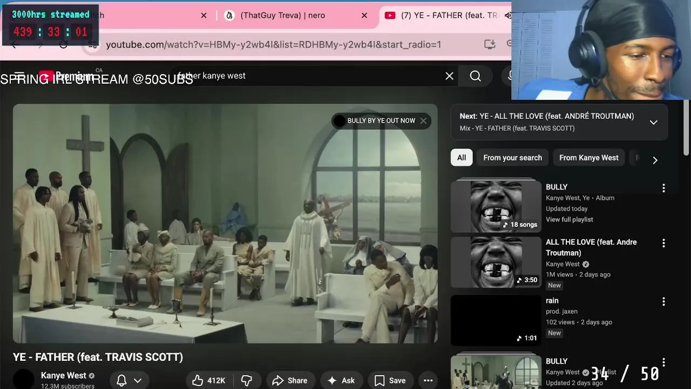Open options menu for the rain video
This screenshot has width=691, height=389.
point(663,301)
